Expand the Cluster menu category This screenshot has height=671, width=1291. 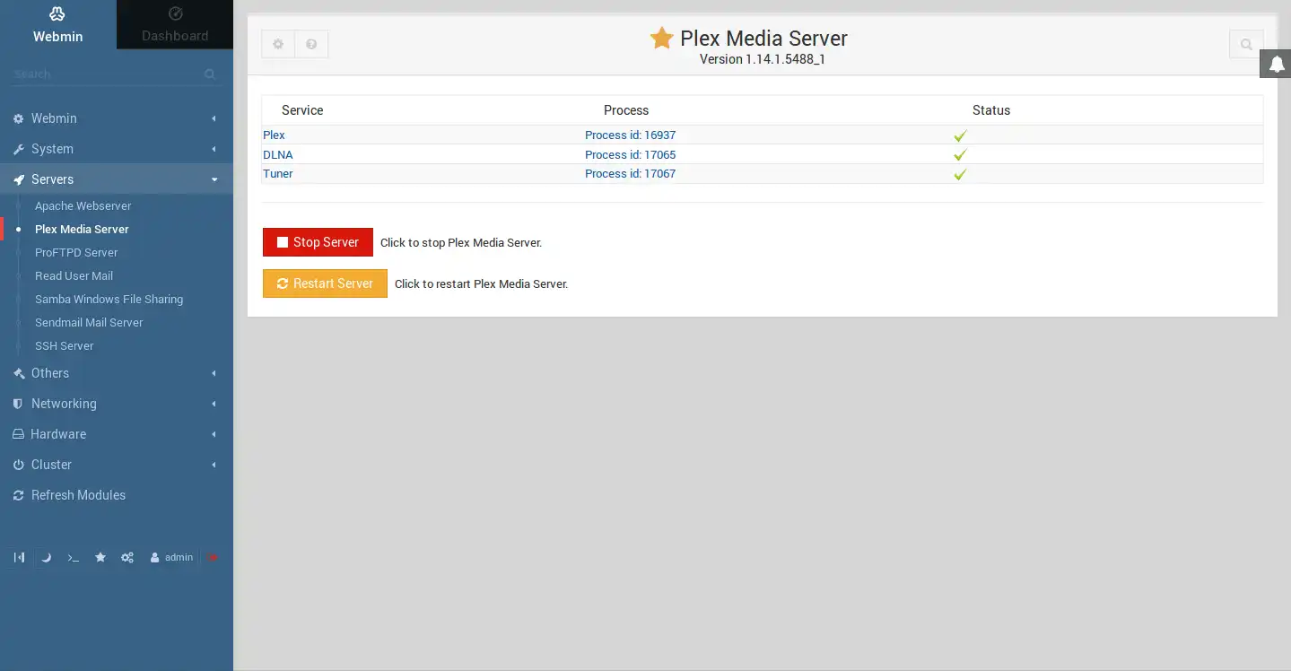[117, 465]
